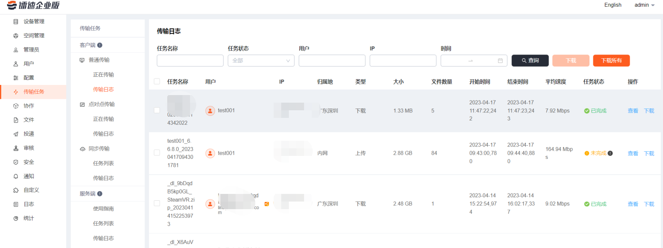Select 任务列表 under 服务端
Viewport: 663px width, 248px height.
click(103, 223)
